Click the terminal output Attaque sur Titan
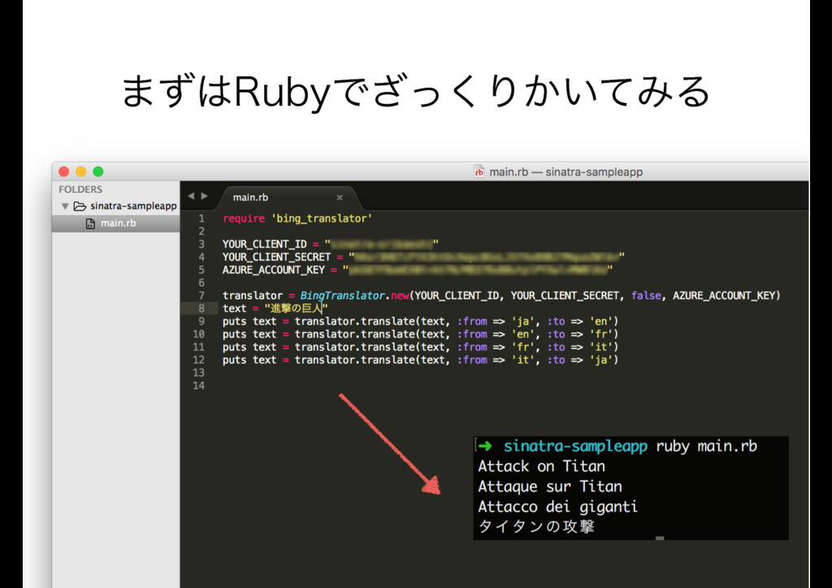The image size is (832, 588). coord(550,486)
